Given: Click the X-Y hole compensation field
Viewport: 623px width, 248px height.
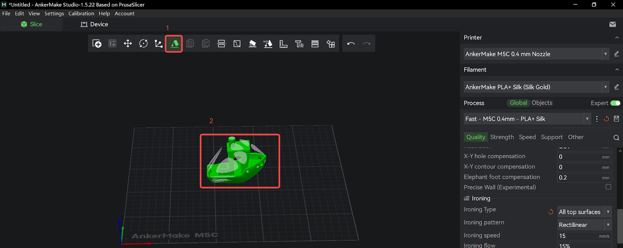Looking at the screenshot, I should [x=584, y=157].
